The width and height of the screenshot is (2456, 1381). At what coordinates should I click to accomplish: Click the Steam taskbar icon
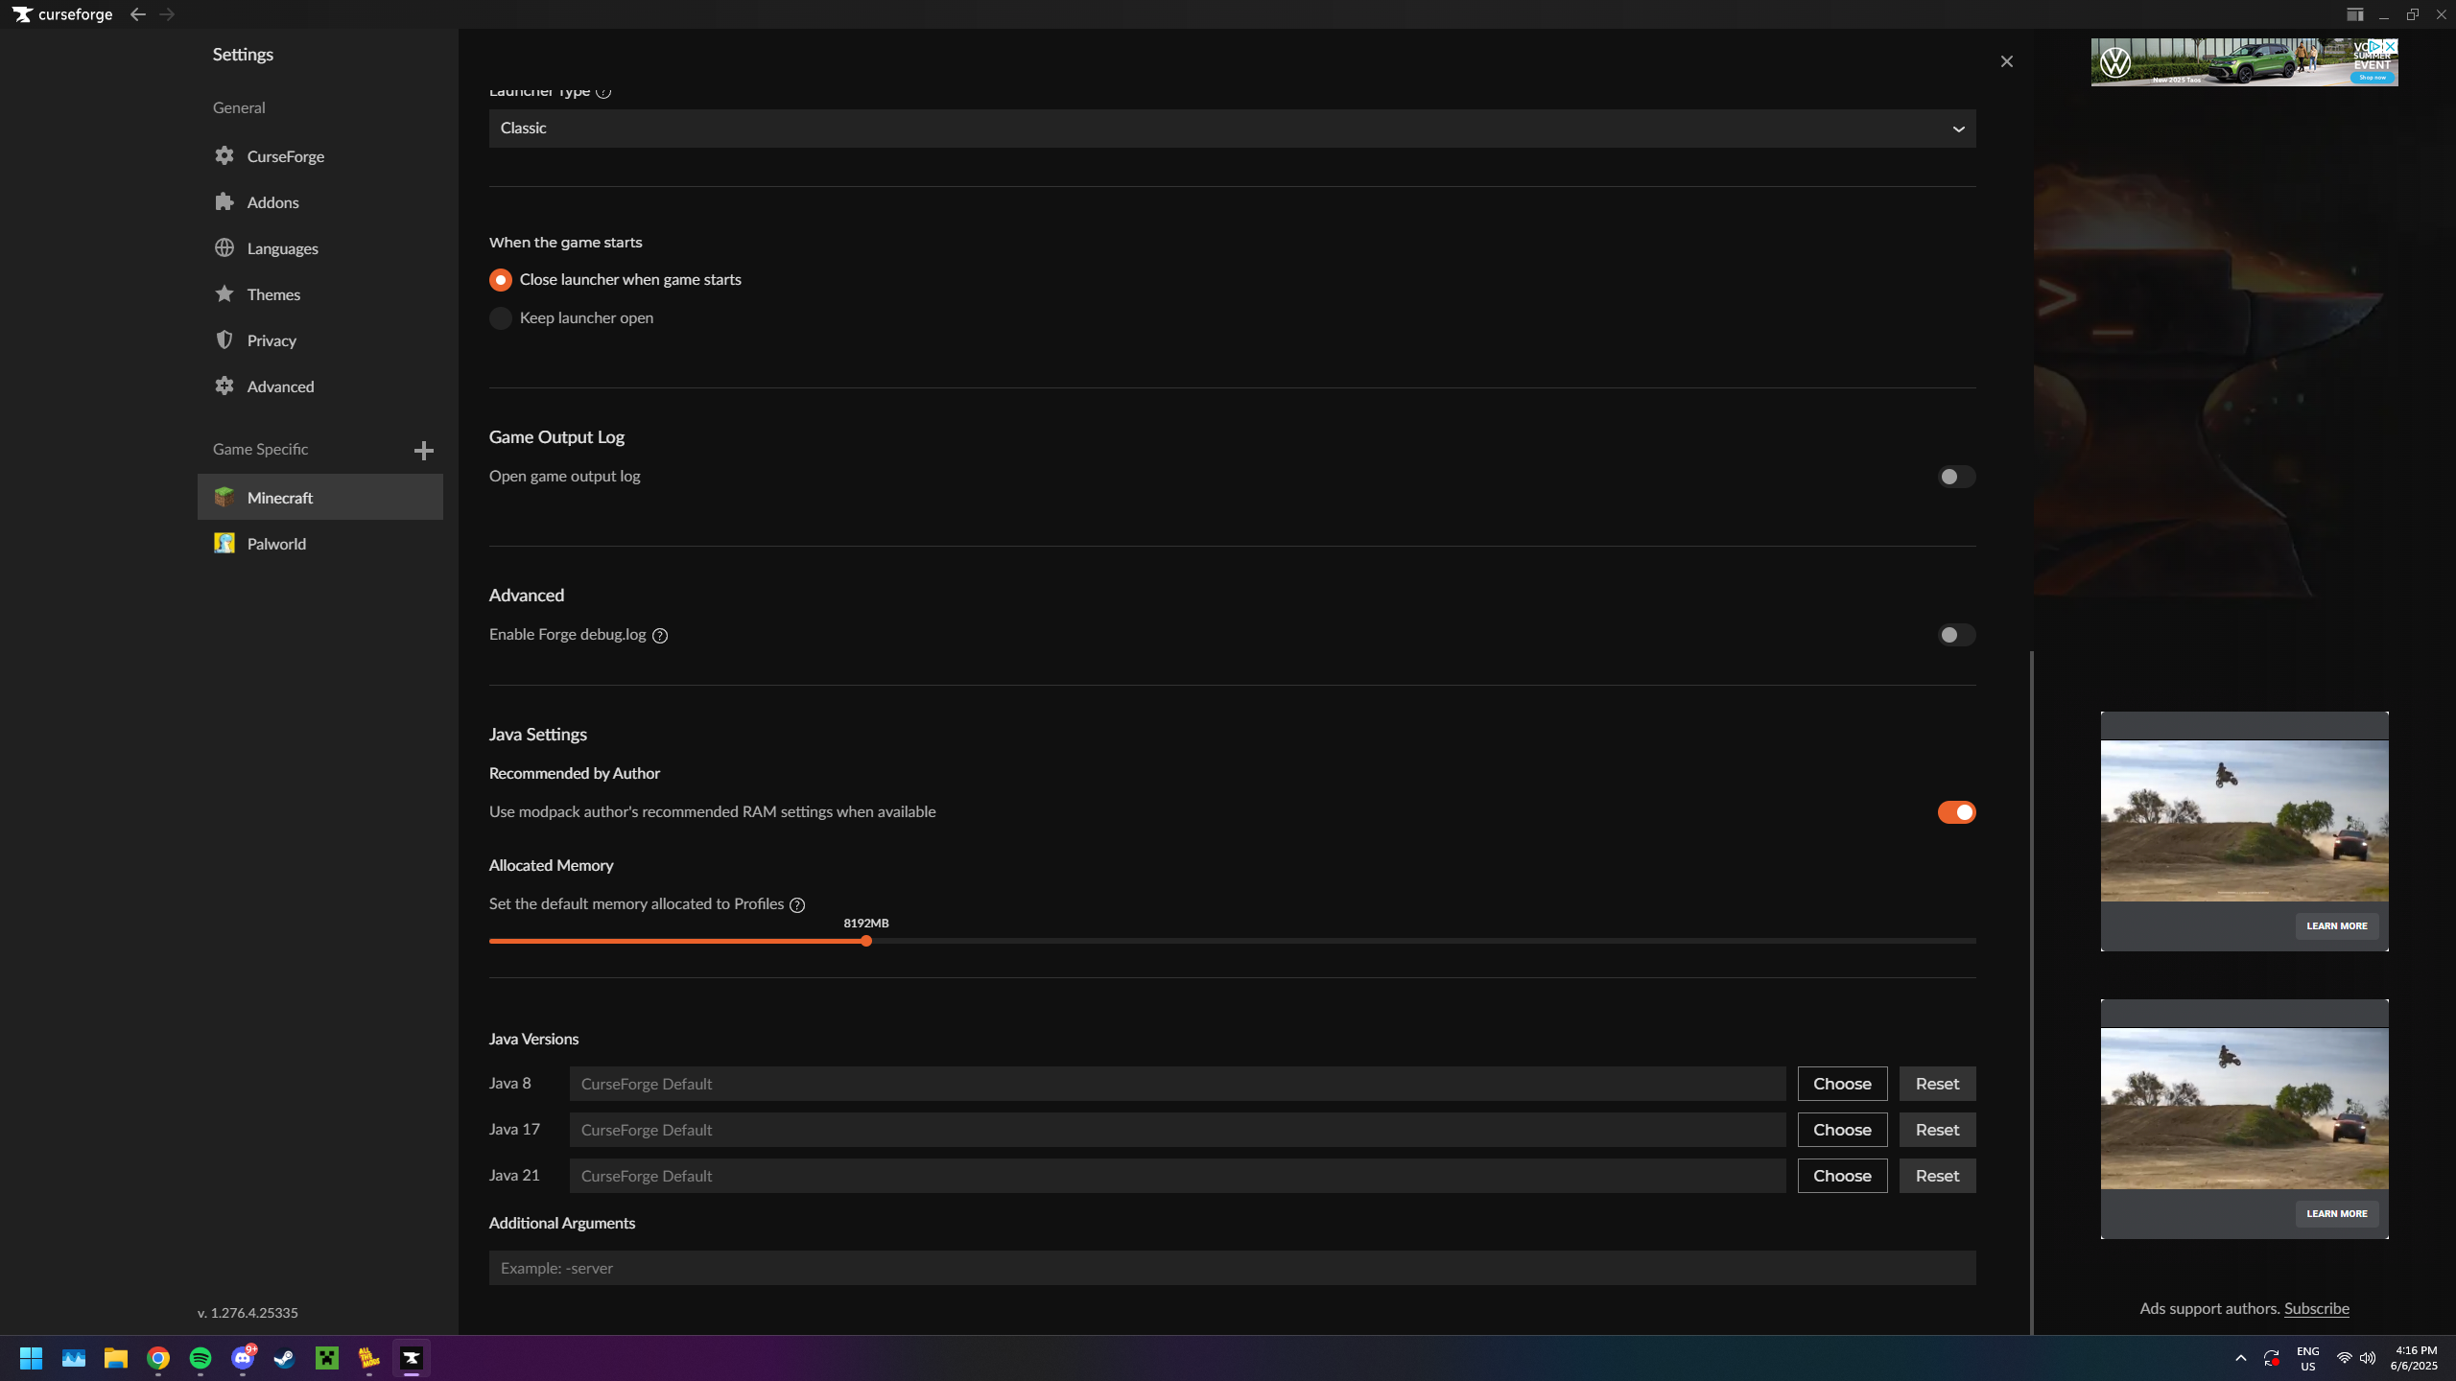pyautogui.click(x=285, y=1358)
